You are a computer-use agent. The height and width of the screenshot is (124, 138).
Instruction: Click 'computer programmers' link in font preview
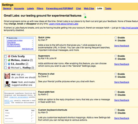(19, 97)
